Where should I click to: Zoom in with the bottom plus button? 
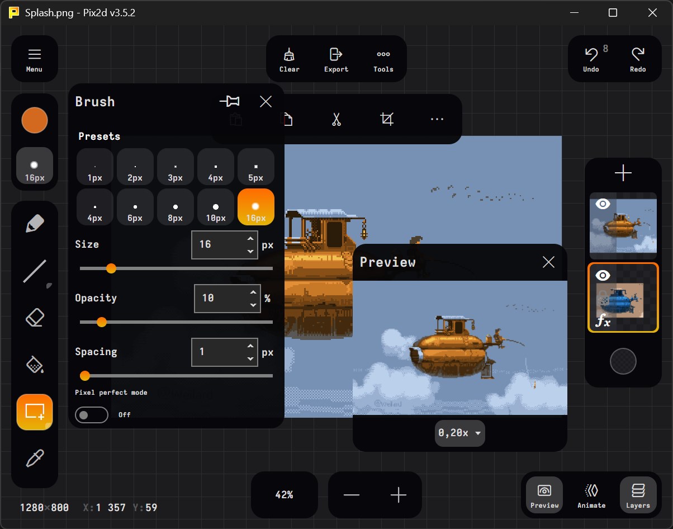coord(399,495)
